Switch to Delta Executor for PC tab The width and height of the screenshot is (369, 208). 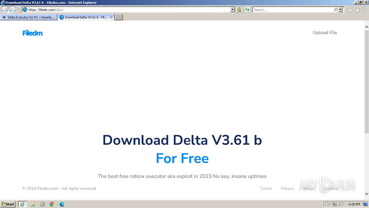click(x=29, y=17)
